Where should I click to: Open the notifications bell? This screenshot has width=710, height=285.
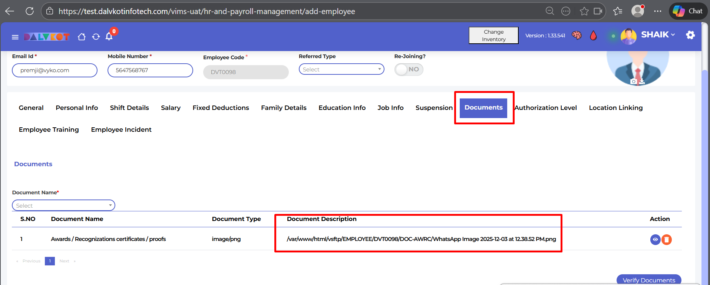(109, 36)
